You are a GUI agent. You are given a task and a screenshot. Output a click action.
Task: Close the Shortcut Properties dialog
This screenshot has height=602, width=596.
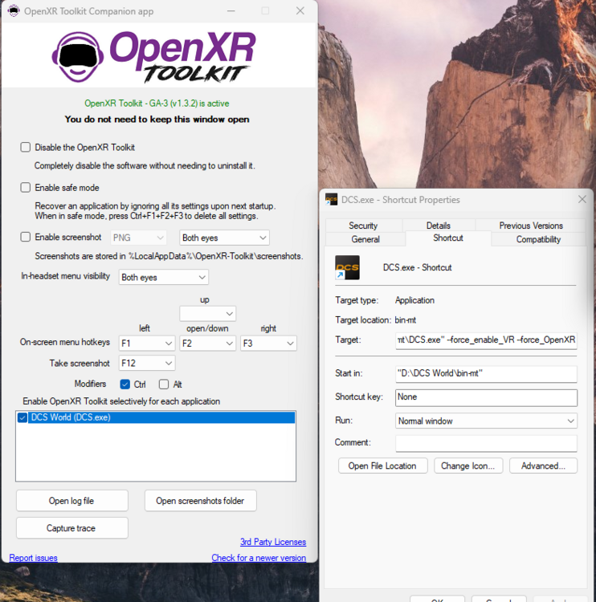tap(582, 199)
